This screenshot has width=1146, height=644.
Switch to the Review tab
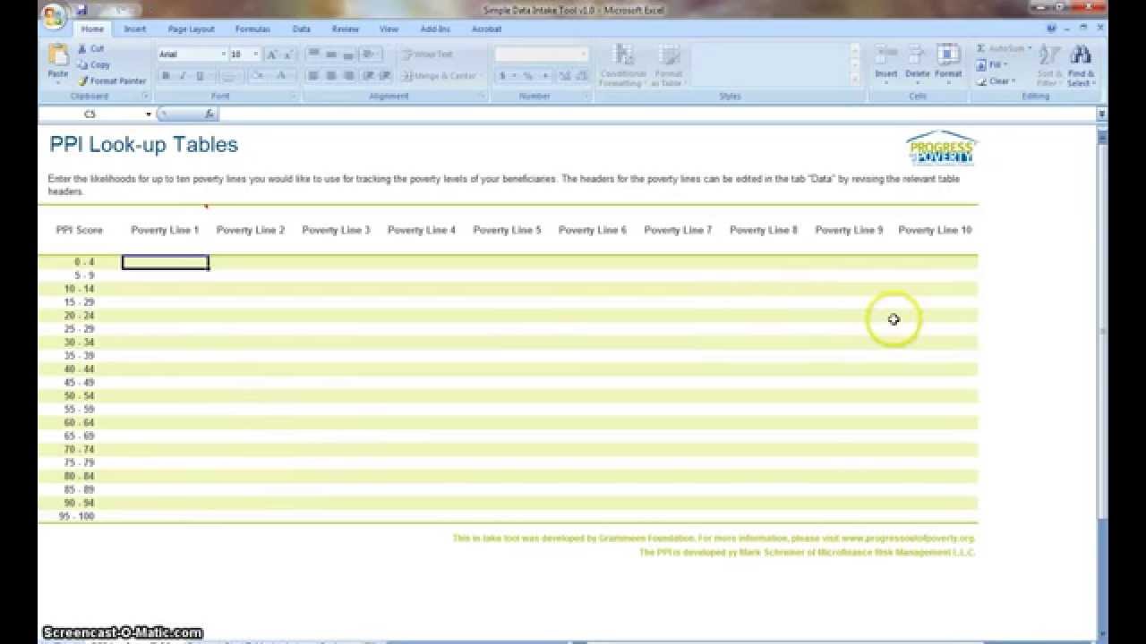[x=345, y=29]
